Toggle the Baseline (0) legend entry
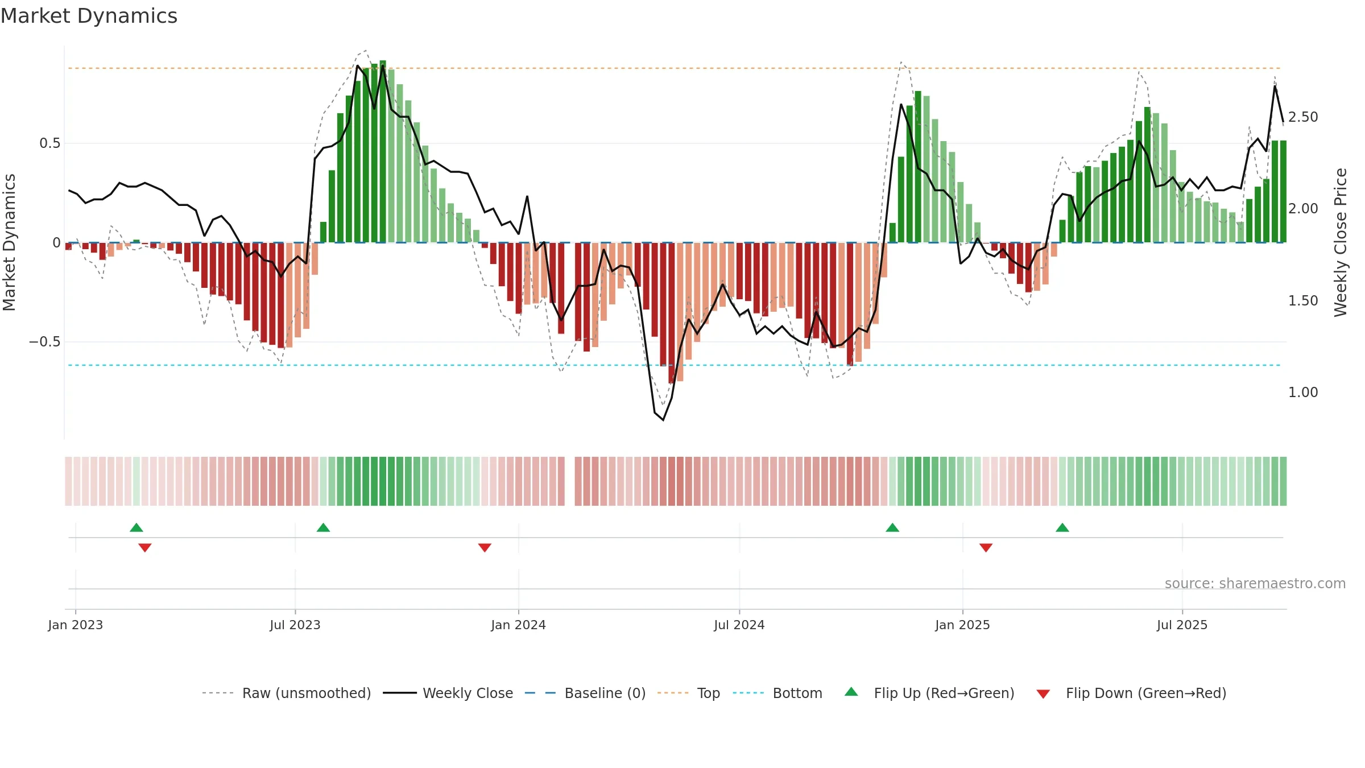Viewport: 1365px width, 768px height. [585, 693]
